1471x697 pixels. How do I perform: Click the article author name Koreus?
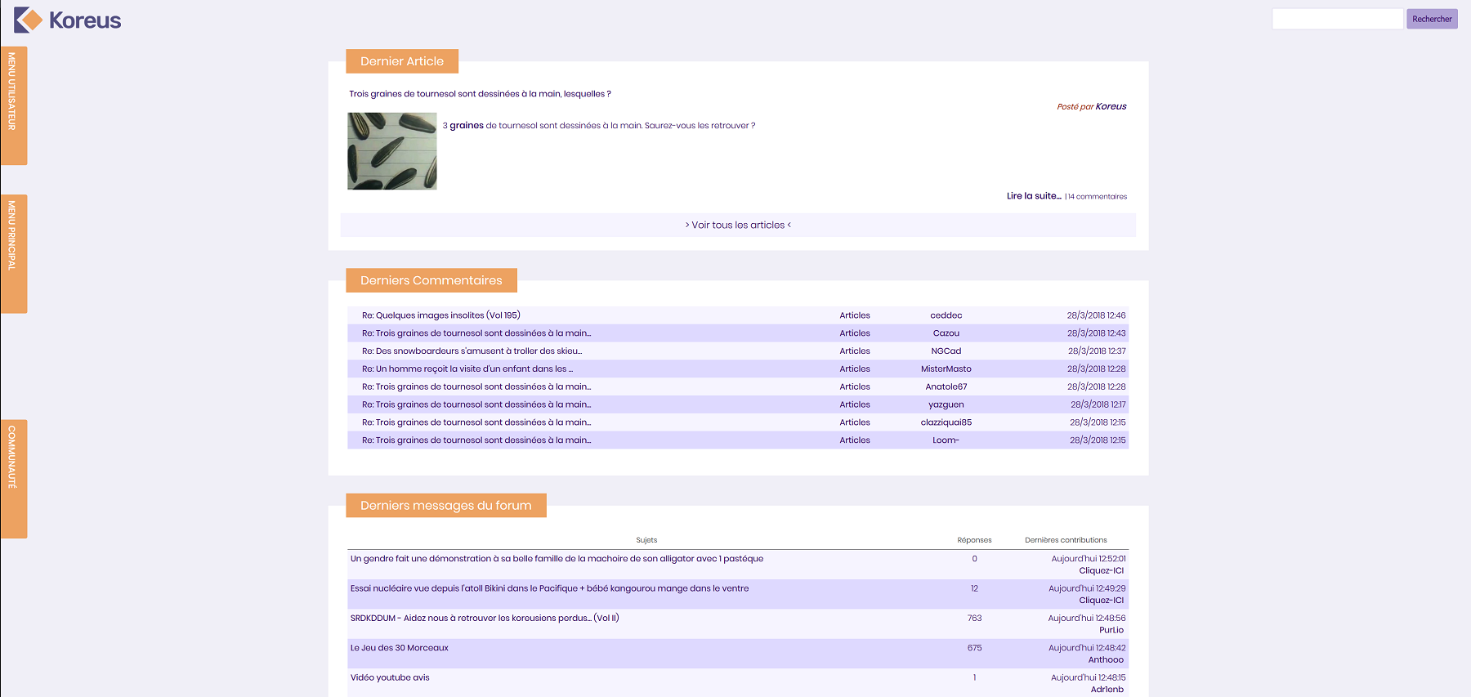(1111, 106)
